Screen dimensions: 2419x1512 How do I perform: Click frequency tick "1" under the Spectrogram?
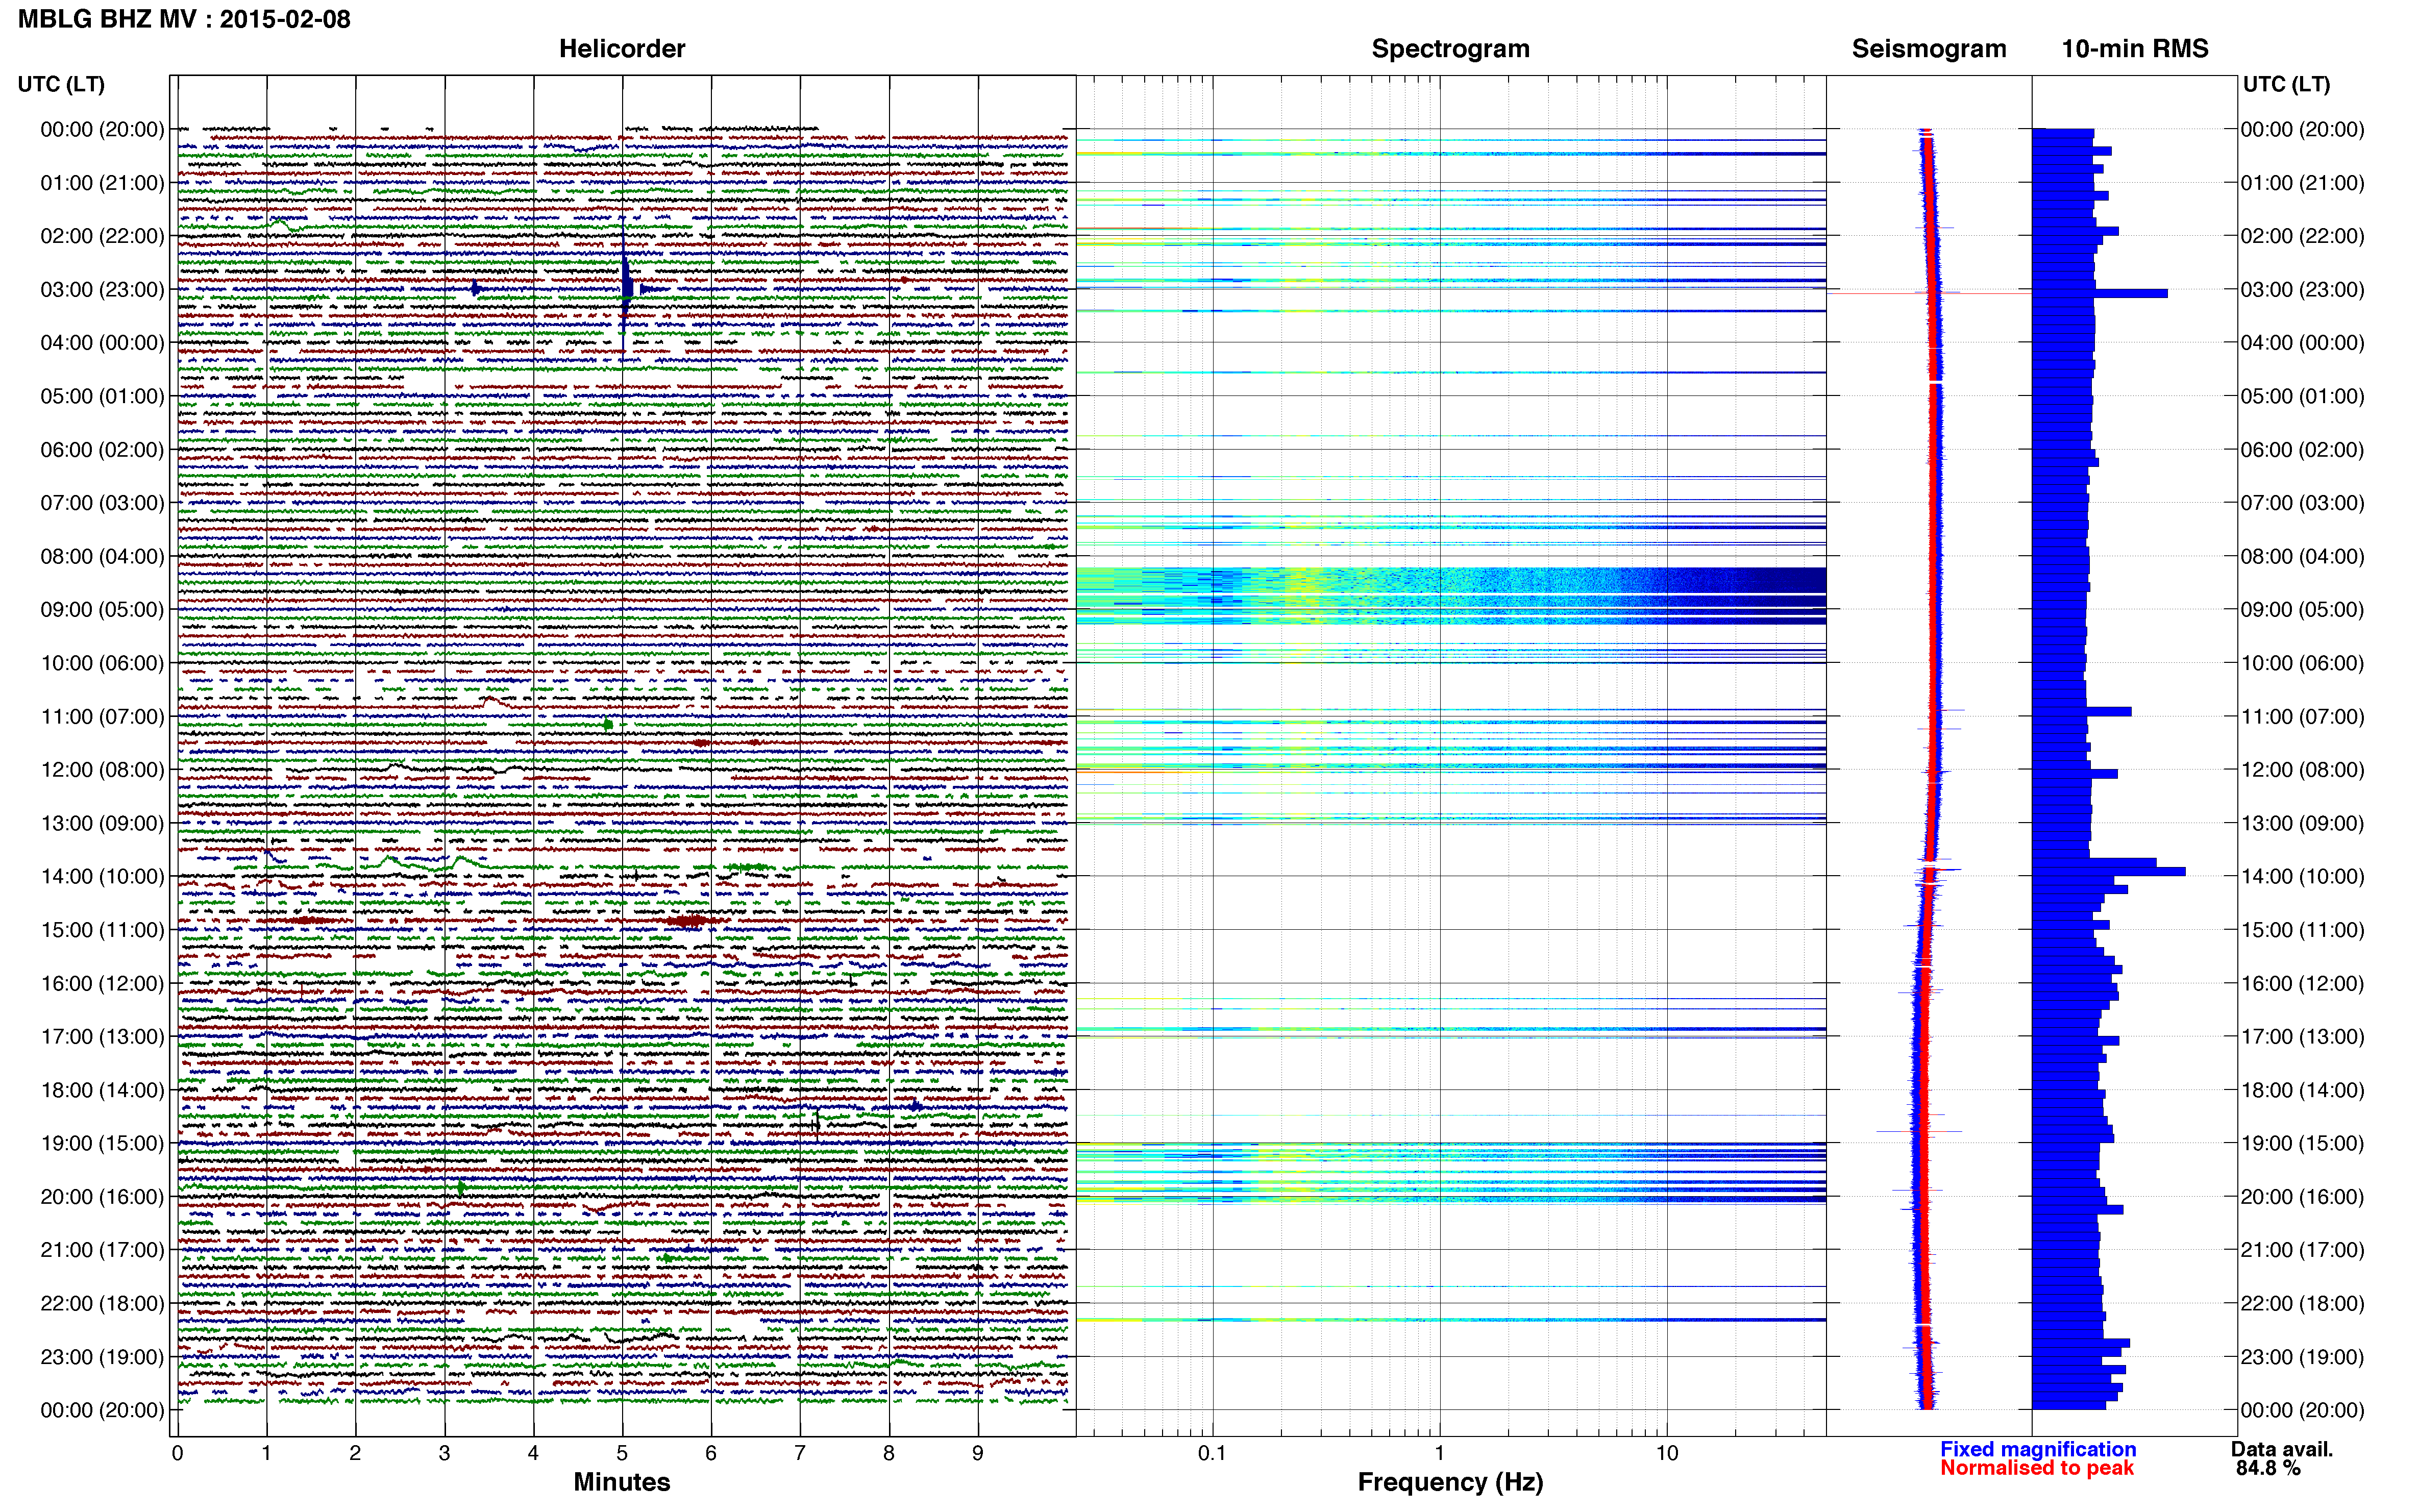click(x=1439, y=1453)
